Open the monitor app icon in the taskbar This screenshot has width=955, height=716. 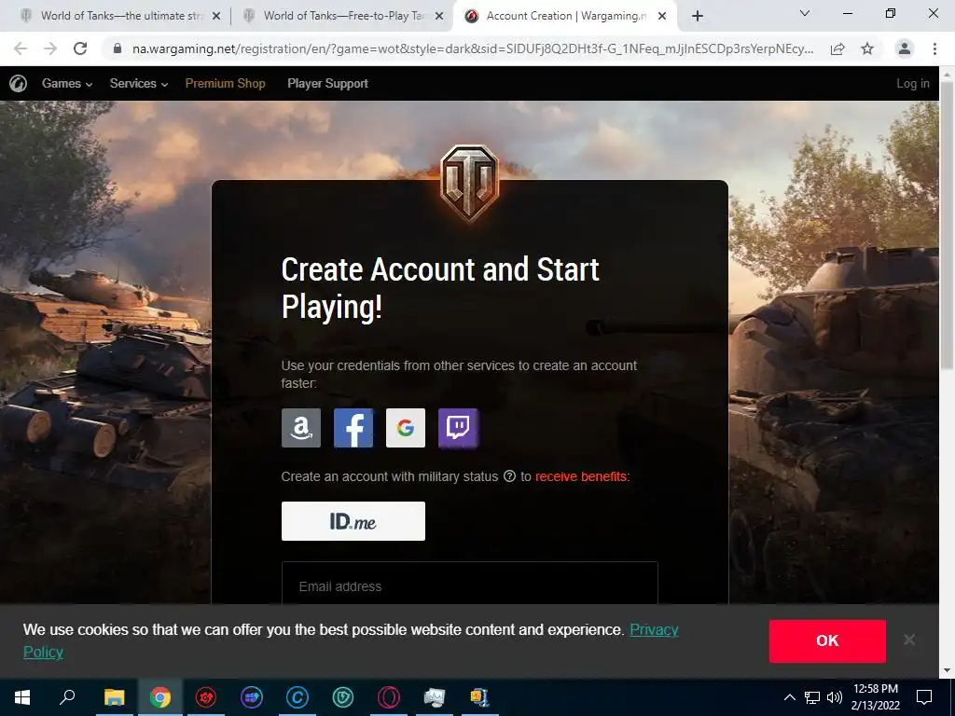pyautogui.click(x=435, y=697)
